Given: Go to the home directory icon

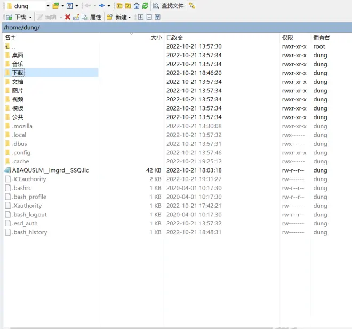Looking at the screenshot, I should [x=137, y=6].
